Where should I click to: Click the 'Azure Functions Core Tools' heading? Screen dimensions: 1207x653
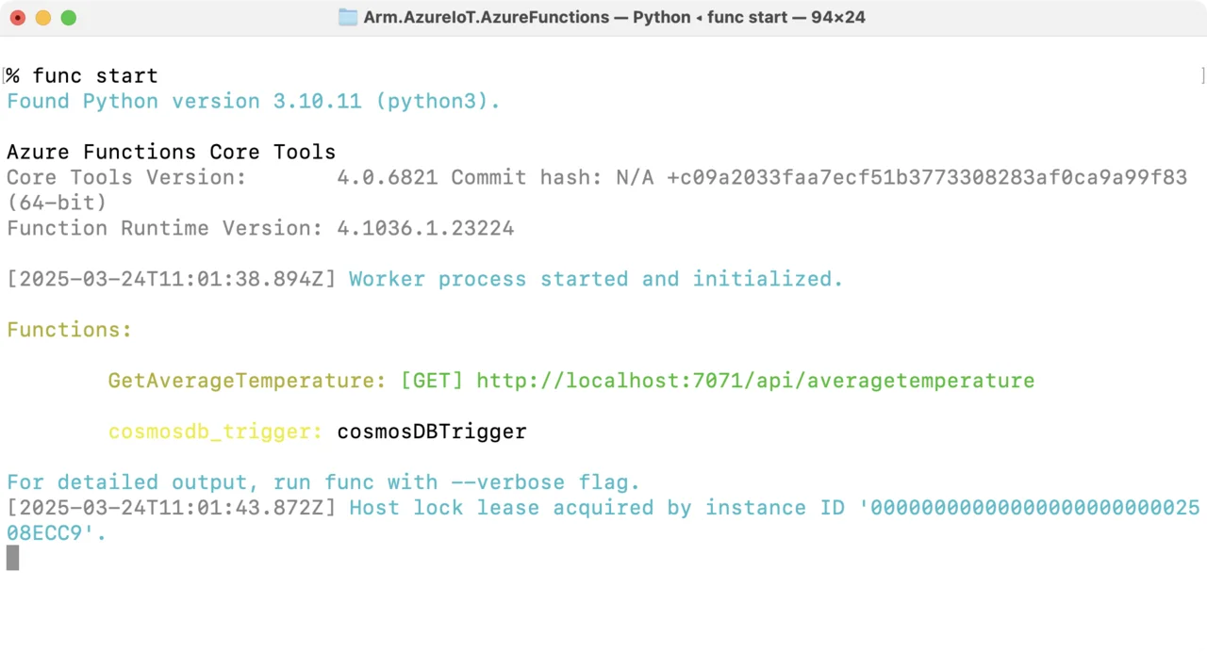171,152
